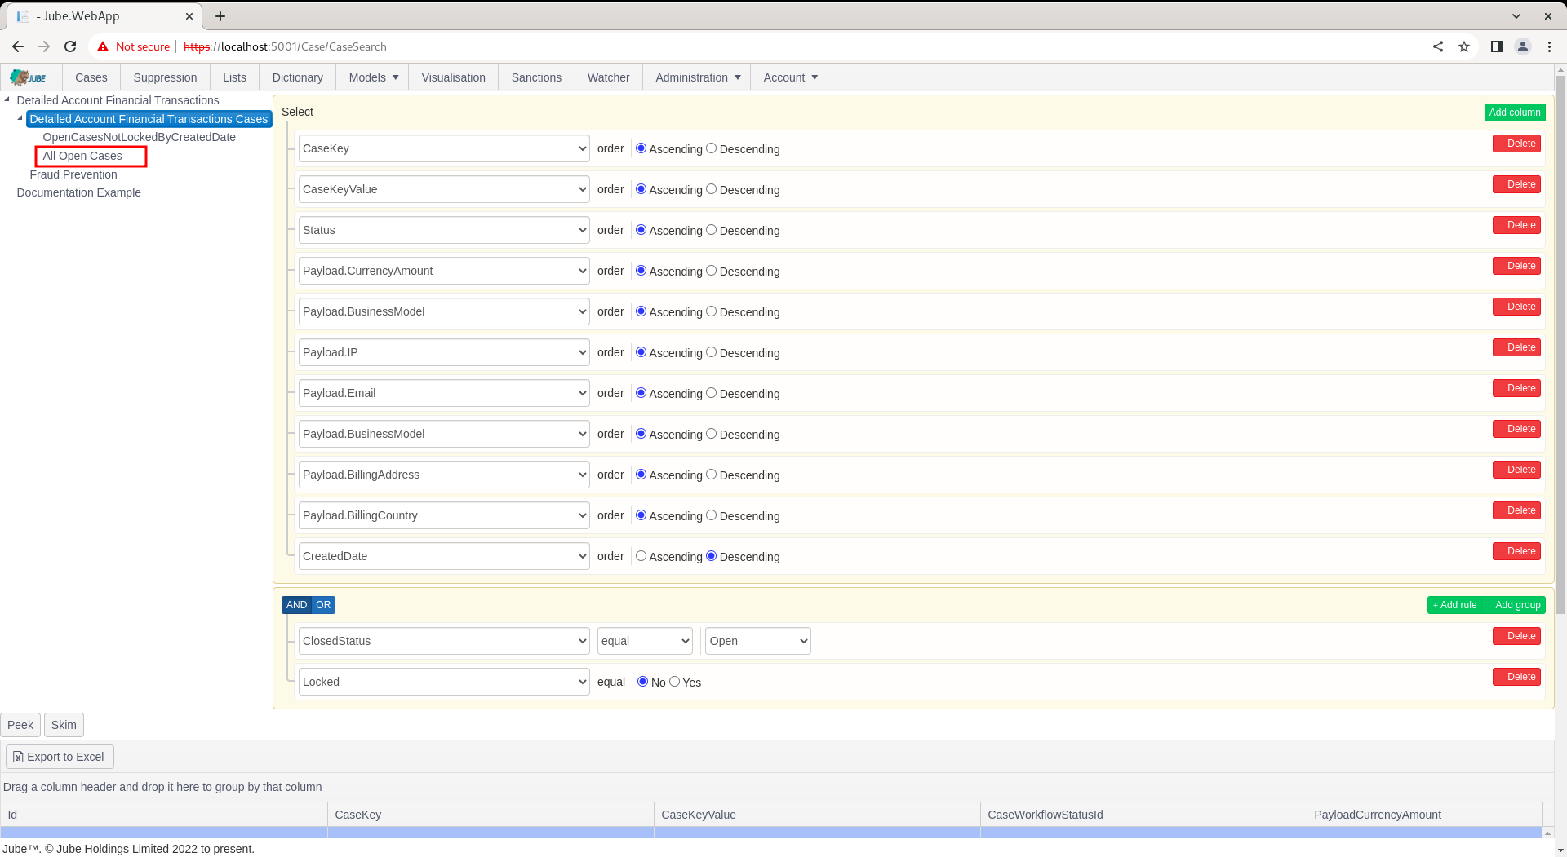Set Locked rule to Yes
Screen dimensions: 1567x857
[675, 682]
